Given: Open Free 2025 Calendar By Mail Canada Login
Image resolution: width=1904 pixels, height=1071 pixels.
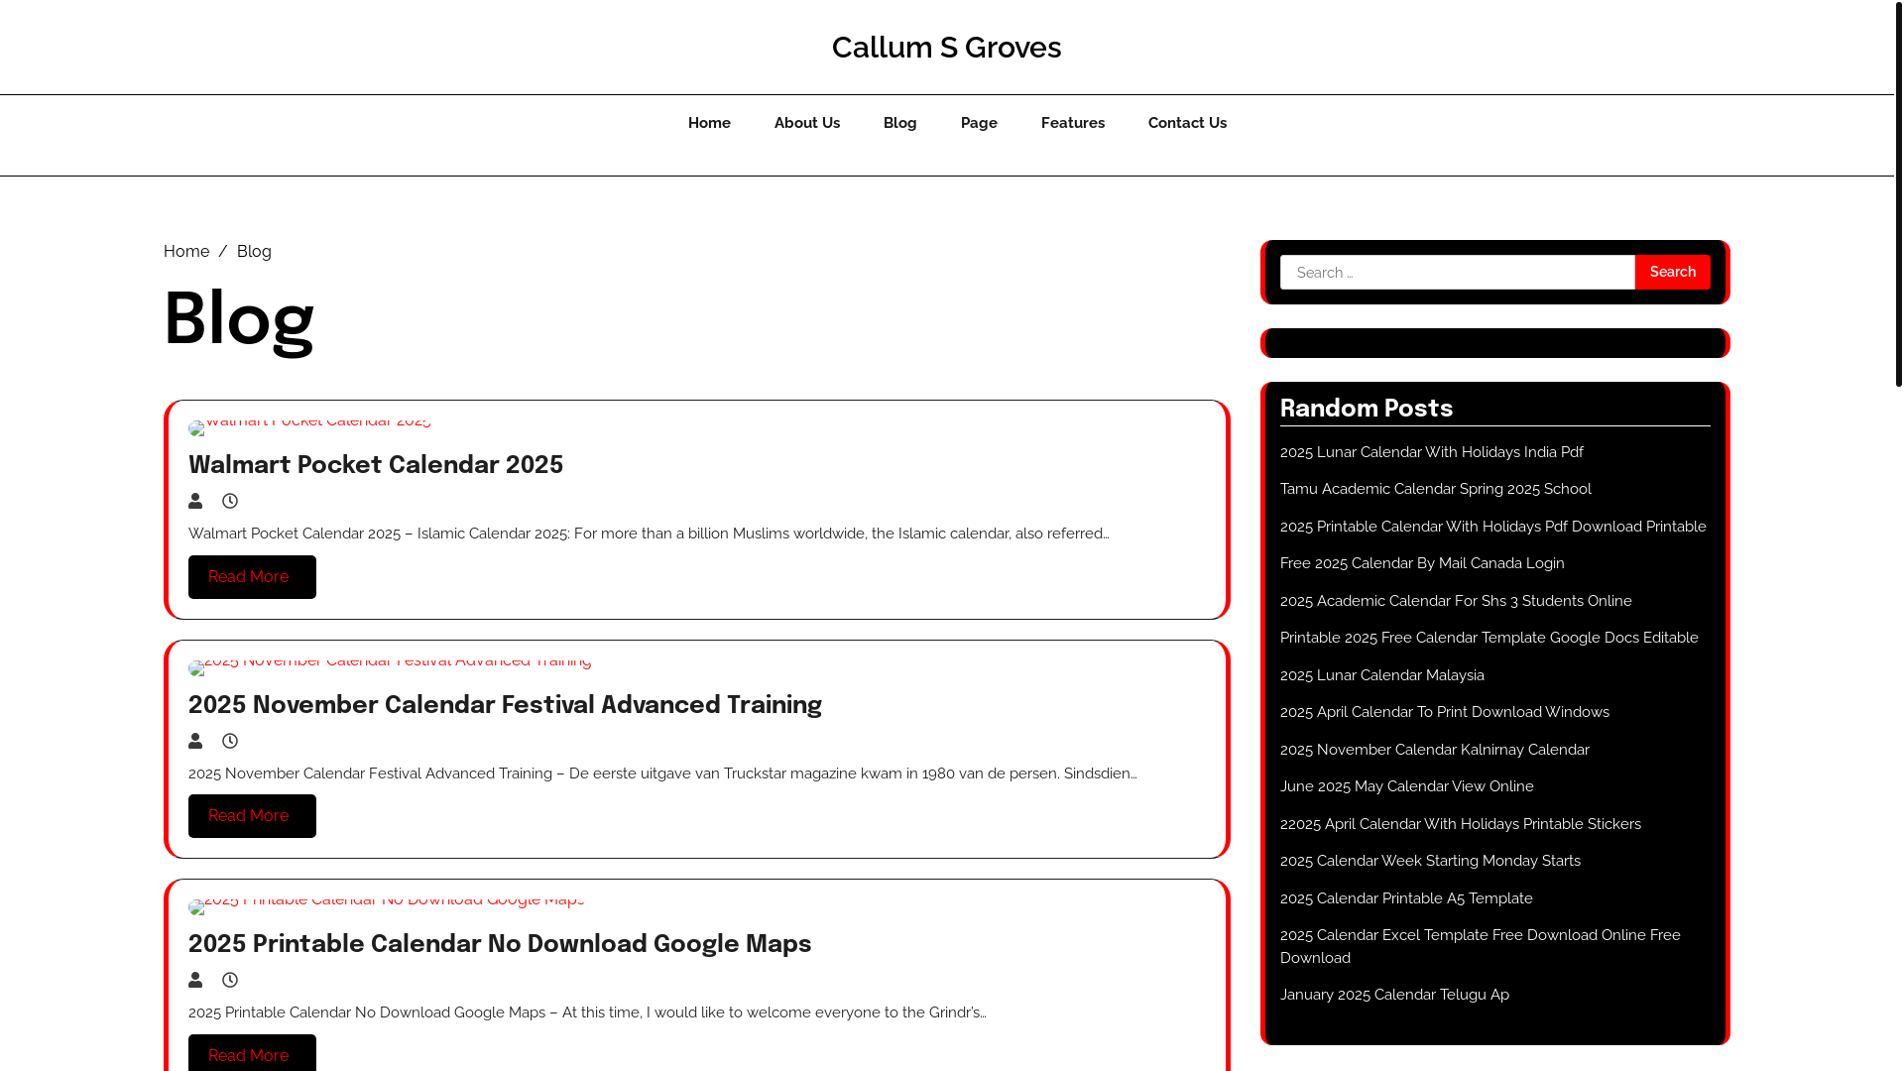Looking at the screenshot, I should tap(1422, 563).
